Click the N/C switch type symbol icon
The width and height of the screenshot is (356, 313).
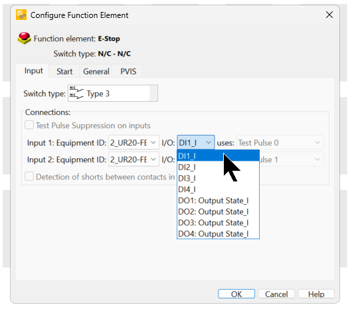click(76, 93)
